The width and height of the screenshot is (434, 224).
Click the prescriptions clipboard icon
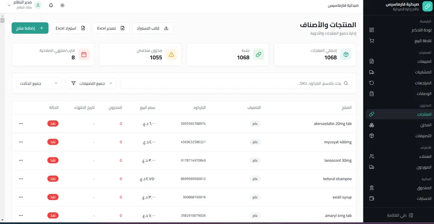tap(372, 93)
